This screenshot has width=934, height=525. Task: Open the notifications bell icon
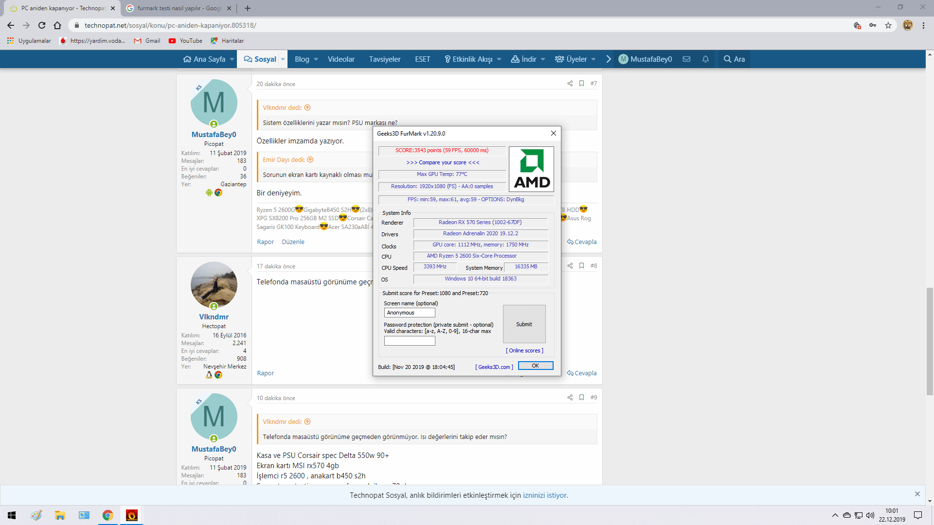click(705, 59)
